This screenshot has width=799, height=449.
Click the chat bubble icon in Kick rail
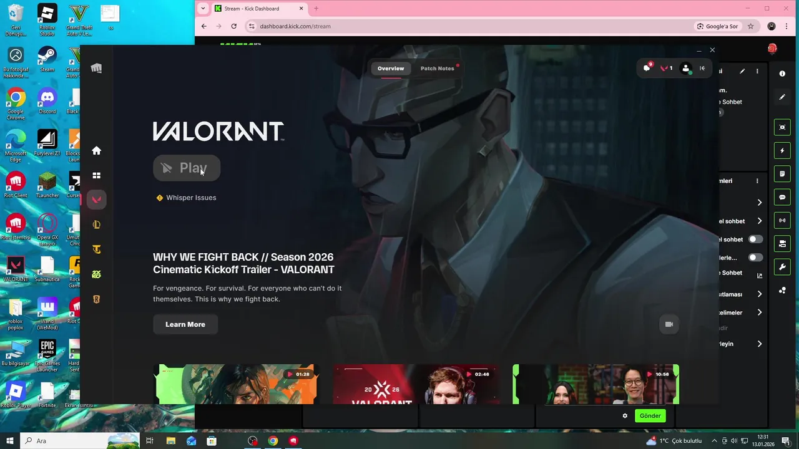tap(782, 197)
